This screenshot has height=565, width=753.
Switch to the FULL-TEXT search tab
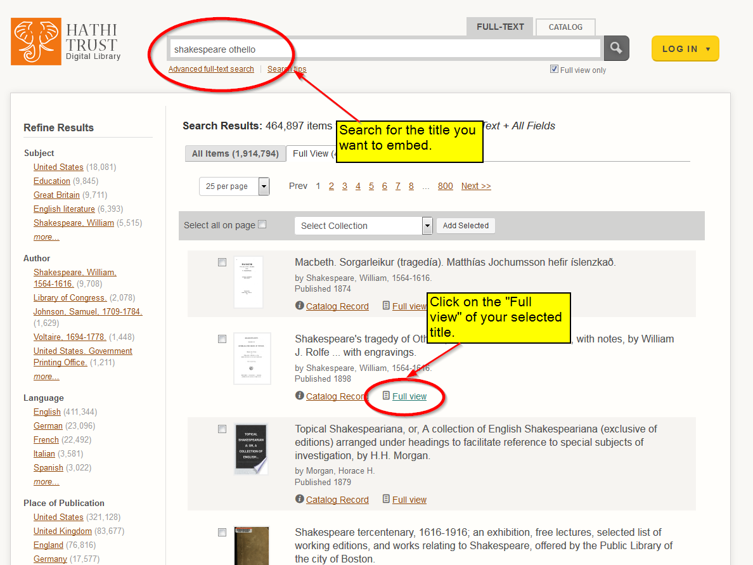click(500, 27)
